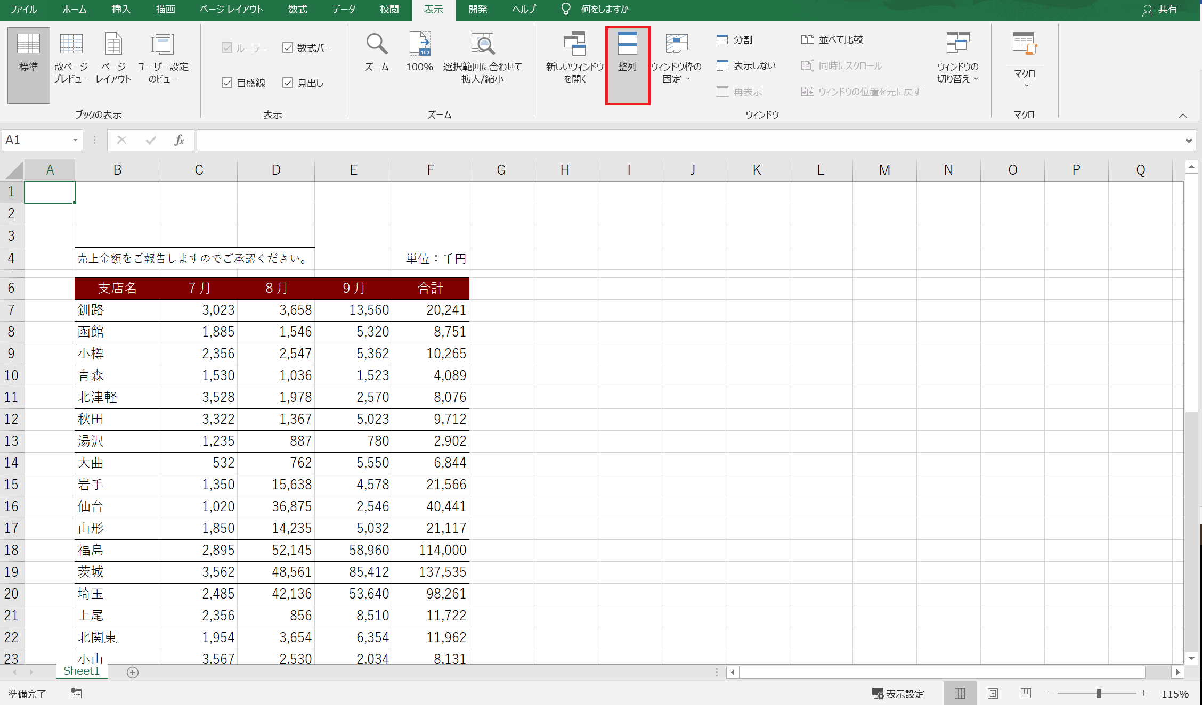Select row header 10
This screenshot has width=1202, height=705.
[x=12, y=375]
